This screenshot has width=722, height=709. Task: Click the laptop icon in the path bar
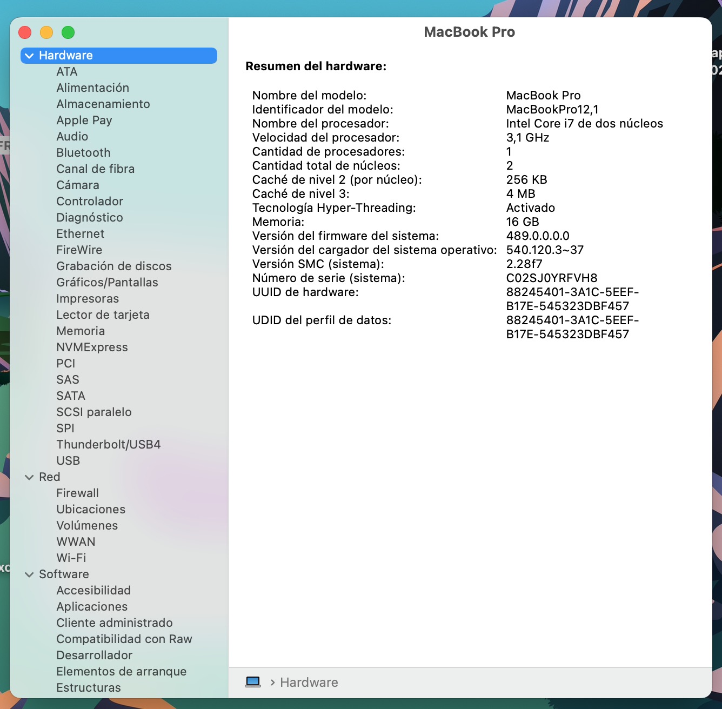(252, 682)
